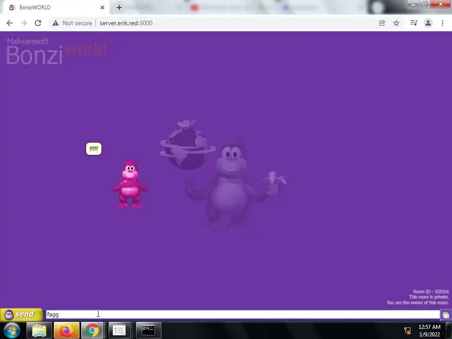Click 'This room is private' text
The width and height of the screenshot is (452, 339).
pyautogui.click(x=429, y=297)
